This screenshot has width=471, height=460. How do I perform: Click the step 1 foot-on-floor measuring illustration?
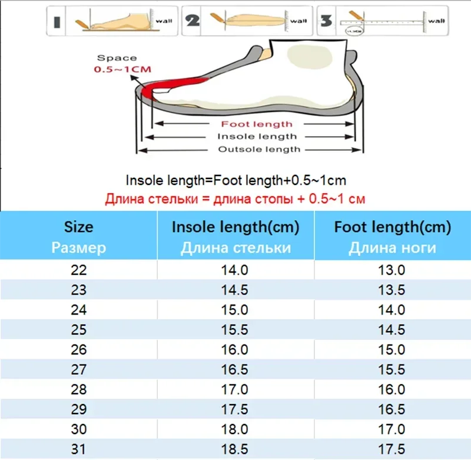click(x=112, y=21)
